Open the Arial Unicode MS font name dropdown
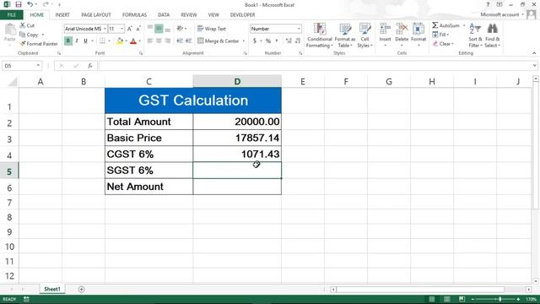 pyautogui.click(x=105, y=29)
